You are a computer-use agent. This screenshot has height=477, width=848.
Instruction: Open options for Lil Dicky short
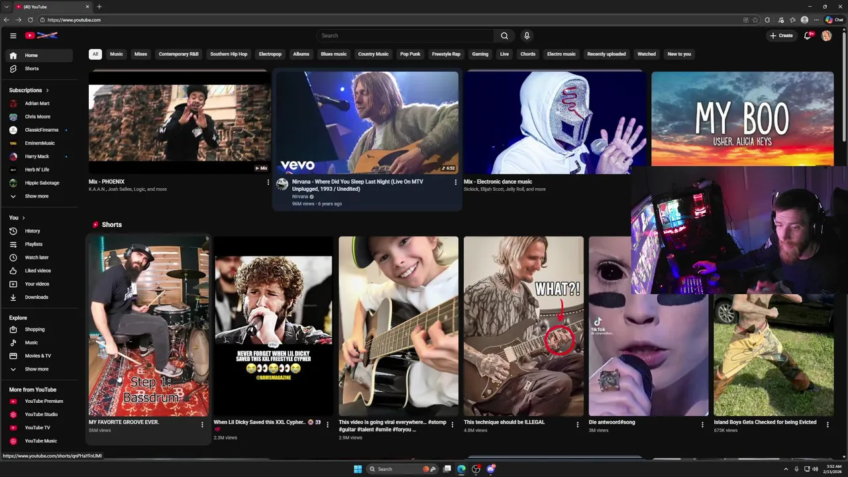coord(327,425)
